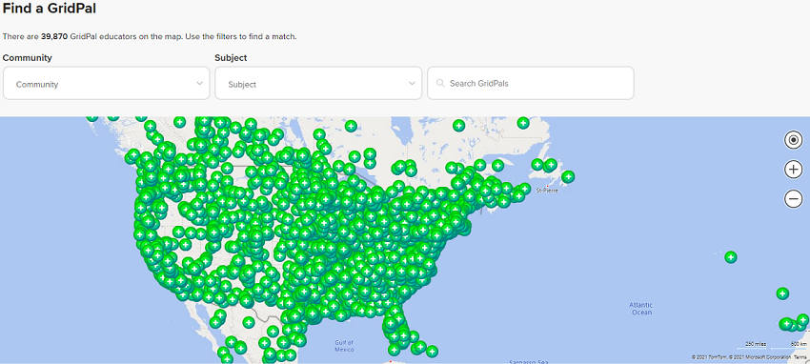
Task: Open the Subject dropdown
Action: pos(318,83)
